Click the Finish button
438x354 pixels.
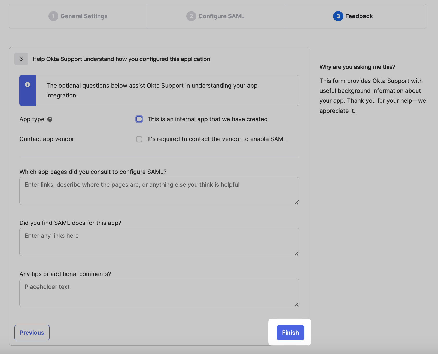290,333
